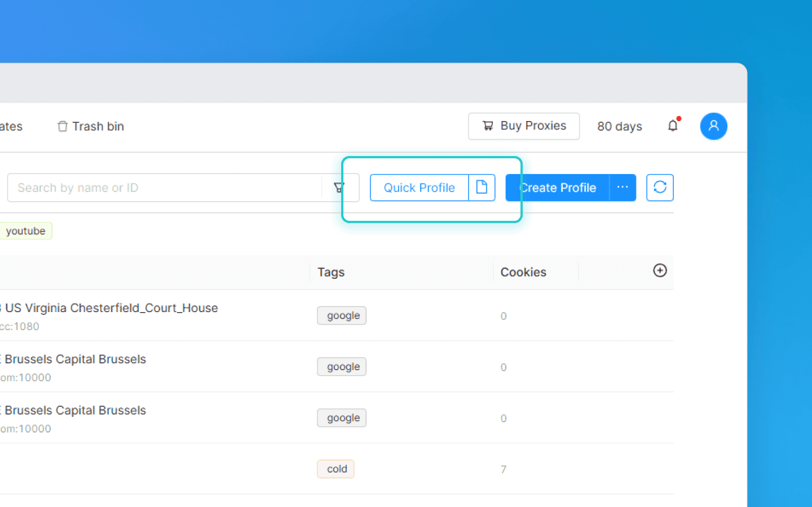Click the Create Profile button
This screenshot has height=507, width=812.
coord(558,188)
